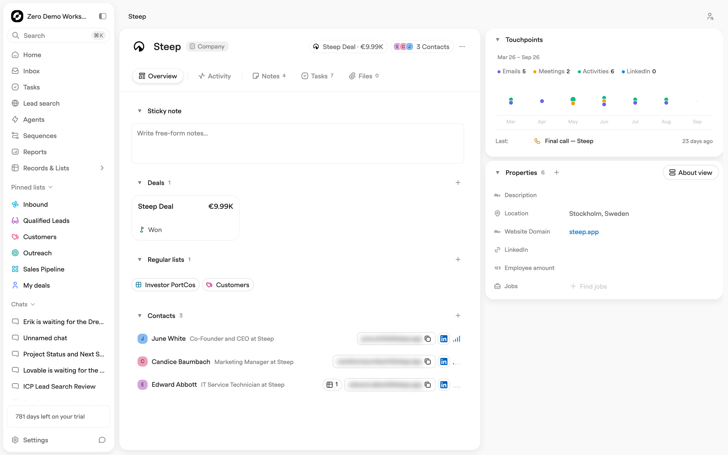The image size is (728, 455).
Task: Click Edward Abbott's list count badge
Action: 332,384
